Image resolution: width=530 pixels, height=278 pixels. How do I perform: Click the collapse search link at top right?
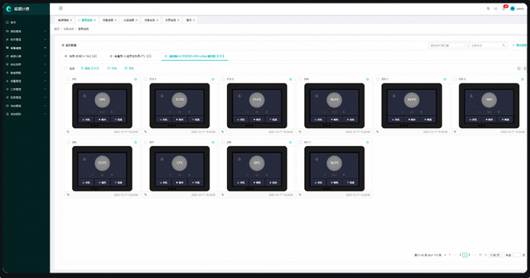520,45
